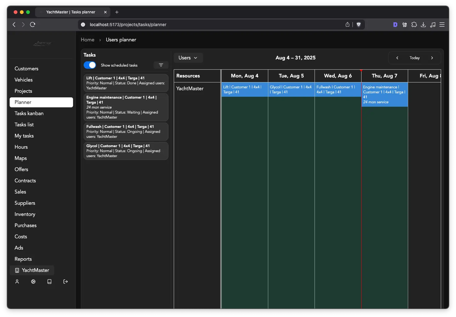Open the browser extensions puzzle icon
456x317 pixels.
click(x=414, y=25)
